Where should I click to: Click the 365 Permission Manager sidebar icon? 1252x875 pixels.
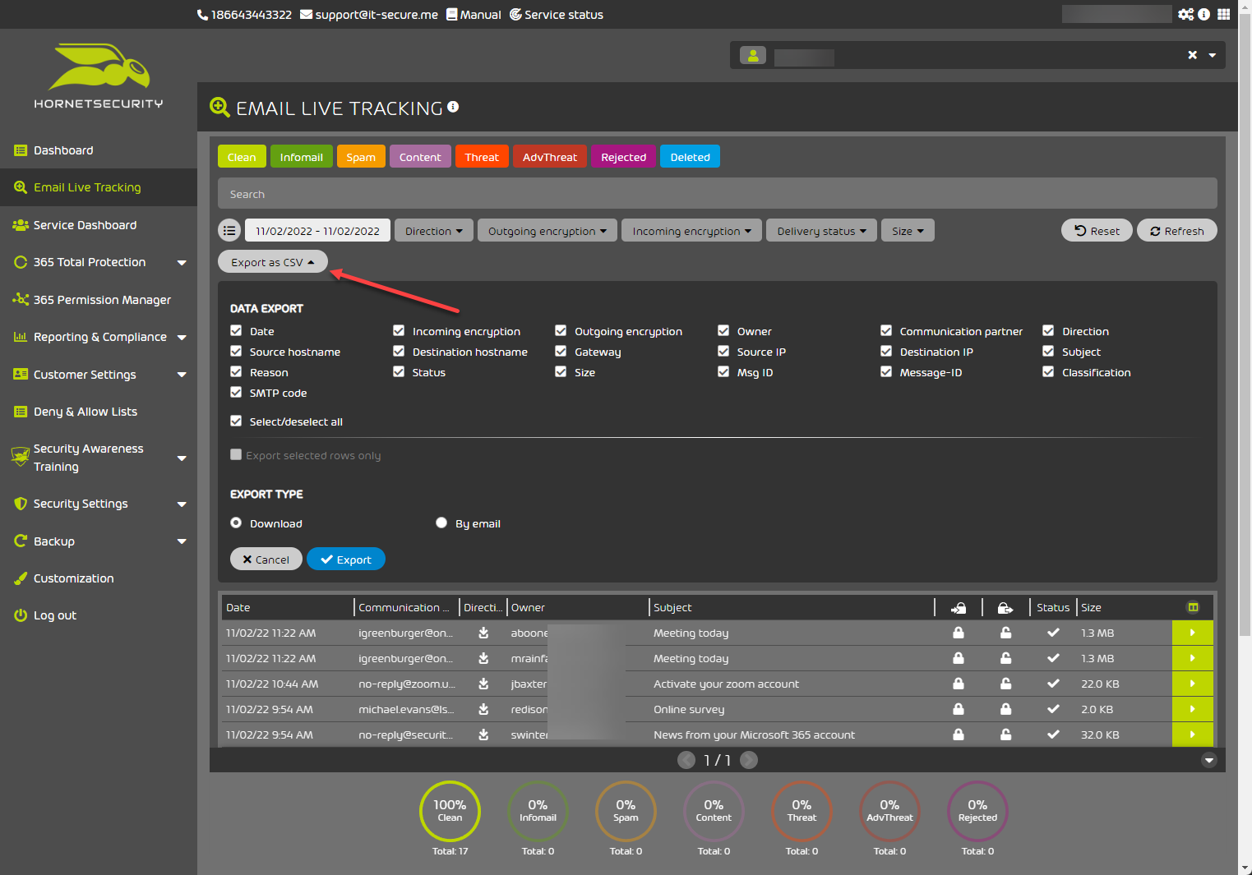(x=21, y=300)
